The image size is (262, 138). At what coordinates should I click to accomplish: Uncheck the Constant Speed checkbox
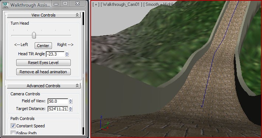click(x=13, y=125)
